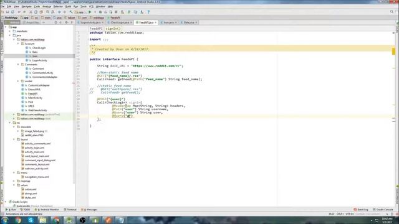Screen dimensions: 399x224
Task: Collapse the model package
Action: coord(18,81)
